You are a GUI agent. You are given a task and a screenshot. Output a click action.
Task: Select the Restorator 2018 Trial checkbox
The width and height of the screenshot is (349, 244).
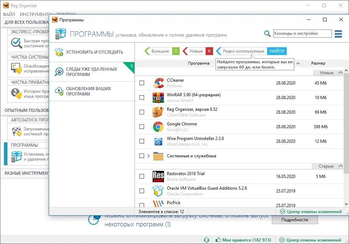point(142,177)
